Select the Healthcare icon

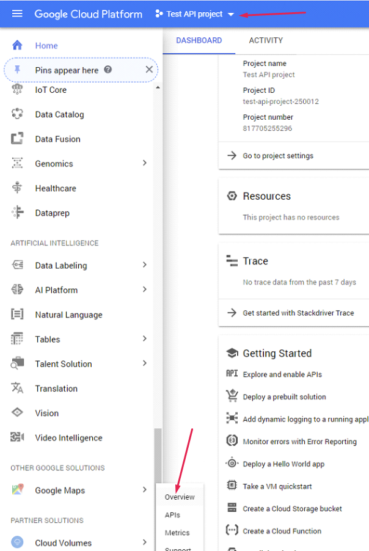[x=17, y=188]
